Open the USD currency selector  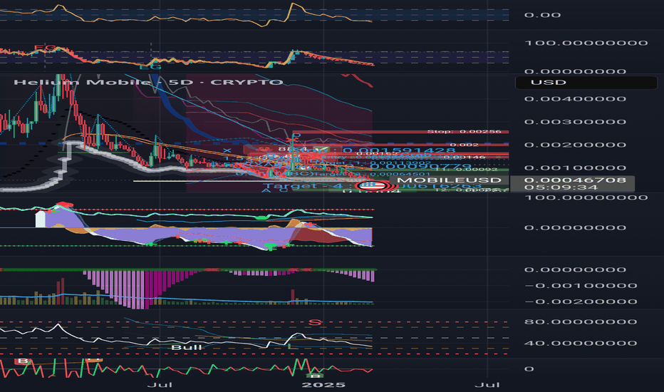coord(586,82)
